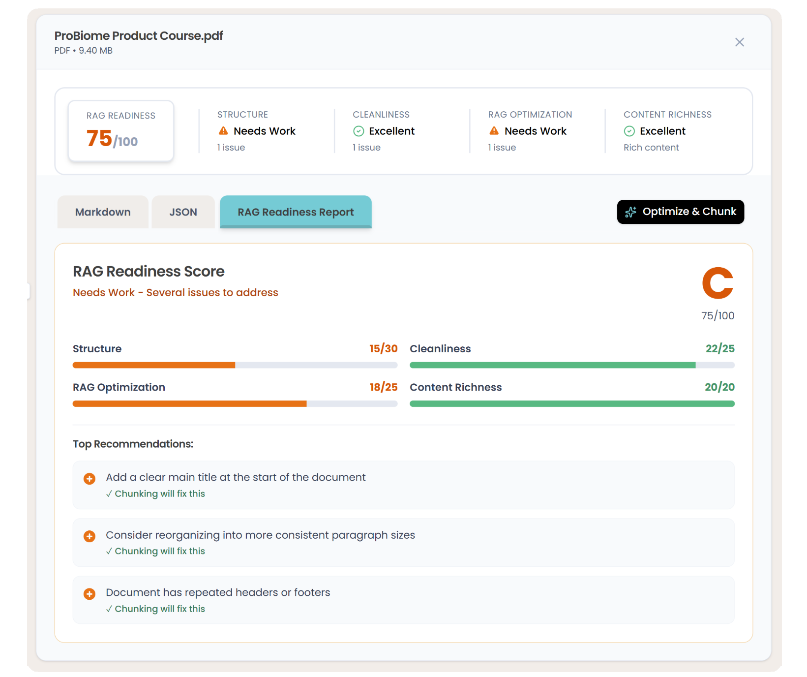Click the RAG Optimization progress bar

(235, 404)
